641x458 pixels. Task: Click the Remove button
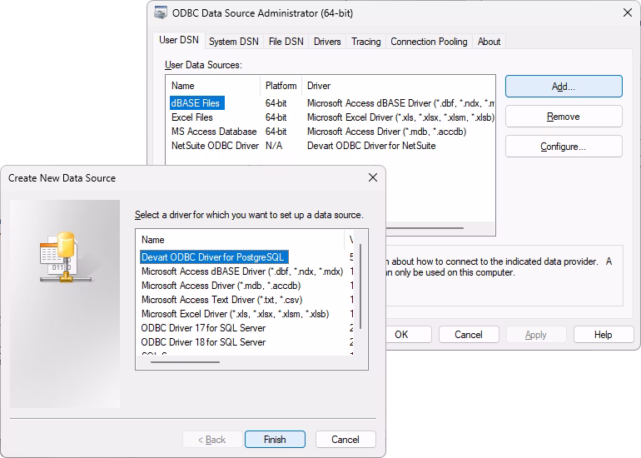click(564, 117)
